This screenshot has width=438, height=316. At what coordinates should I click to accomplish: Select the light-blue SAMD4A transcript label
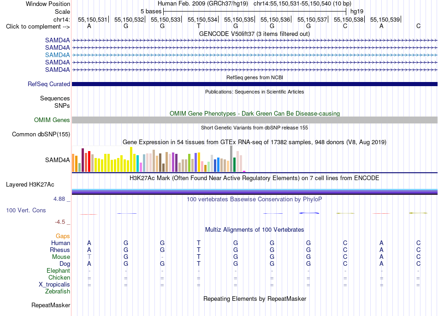[x=58, y=55]
